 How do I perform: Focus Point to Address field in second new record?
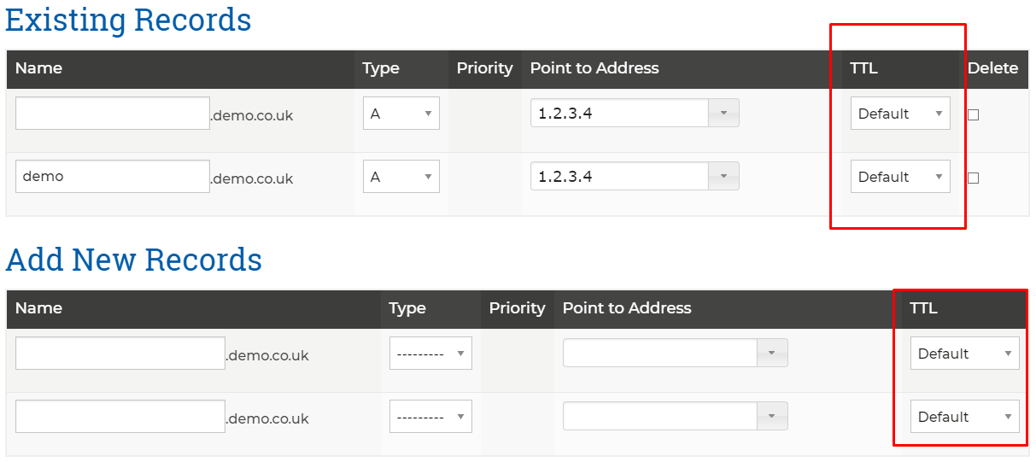point(660,416)
